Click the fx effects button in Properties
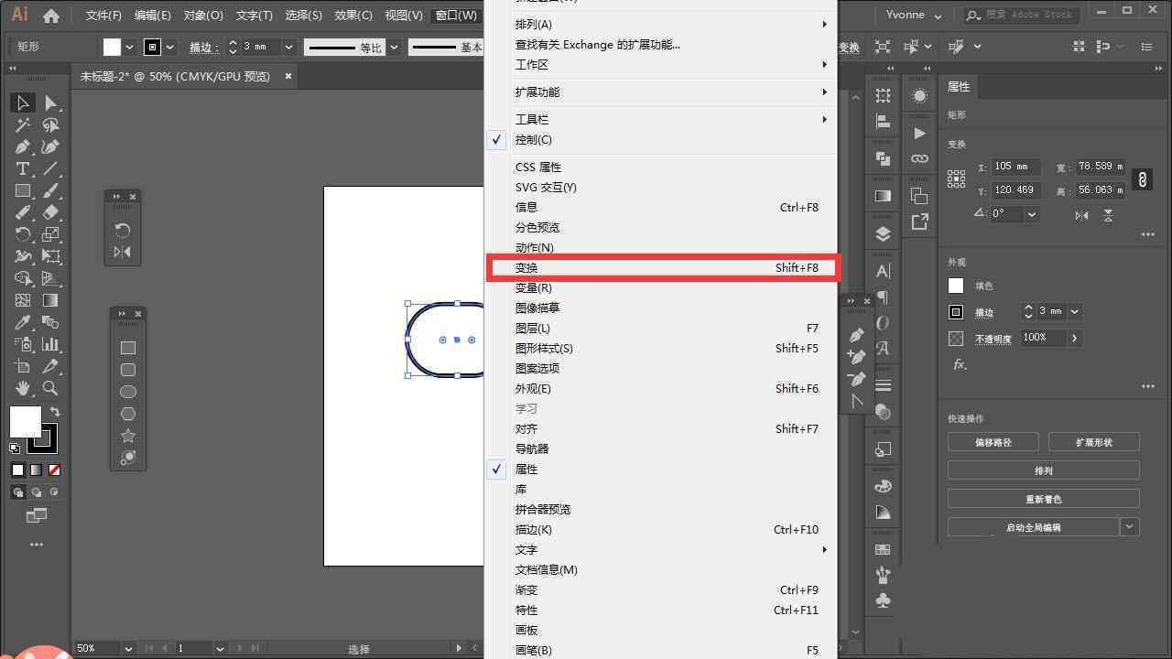The height and width of the screenshot is (659, 1172). click(x=960, y=364)
